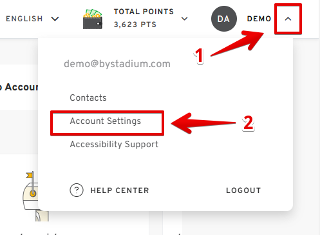This screenshot has height=235, width=320.
Task: Click the red number 2 annotation
Action: [x=249, y=123]
